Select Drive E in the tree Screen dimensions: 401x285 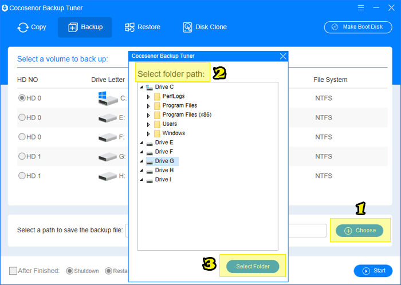164,142
